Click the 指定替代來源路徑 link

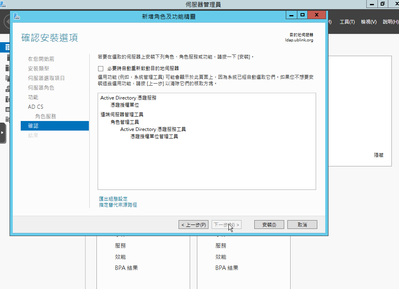coord(118,205)
